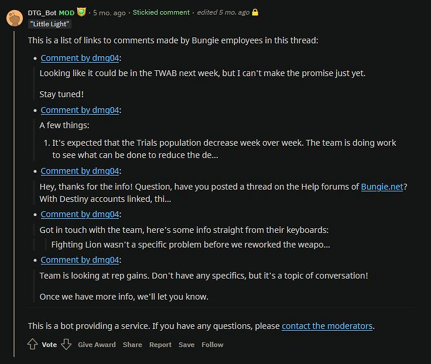Downvote the DTG_Bot comment

(66, 345)
